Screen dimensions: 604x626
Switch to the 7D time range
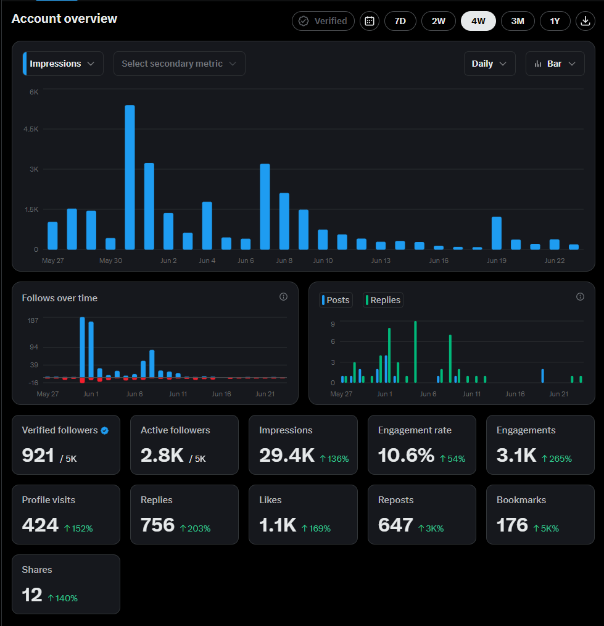(x=400, y=21)
